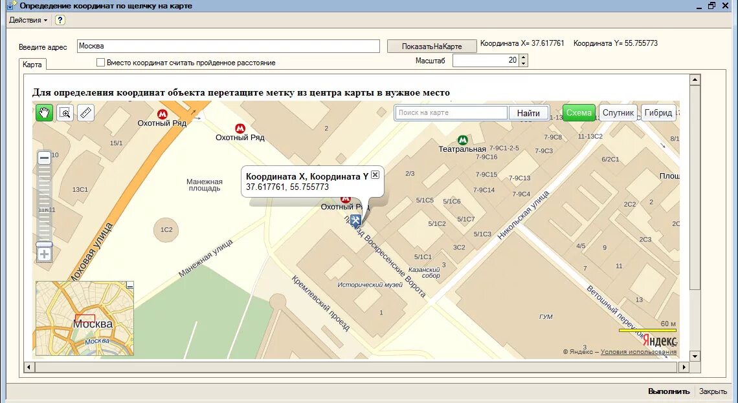
Task: Switch map to Гибрид view
Action: (x=658, y=113)
